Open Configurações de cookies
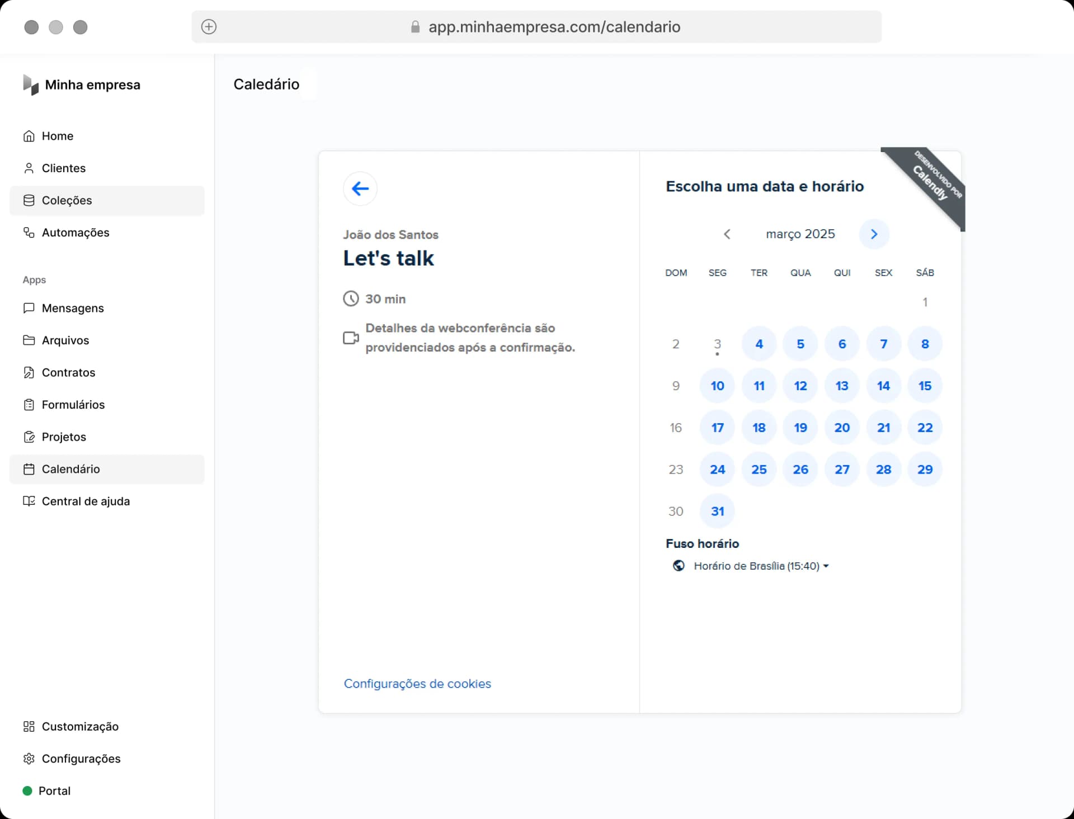The height and width of the screenshot is (819, 1074). coord(417,684)
